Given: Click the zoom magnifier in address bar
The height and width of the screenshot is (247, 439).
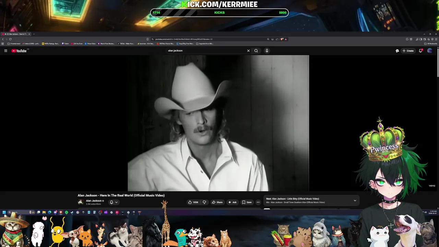Looking at the screenshot, I should [268, 39].
